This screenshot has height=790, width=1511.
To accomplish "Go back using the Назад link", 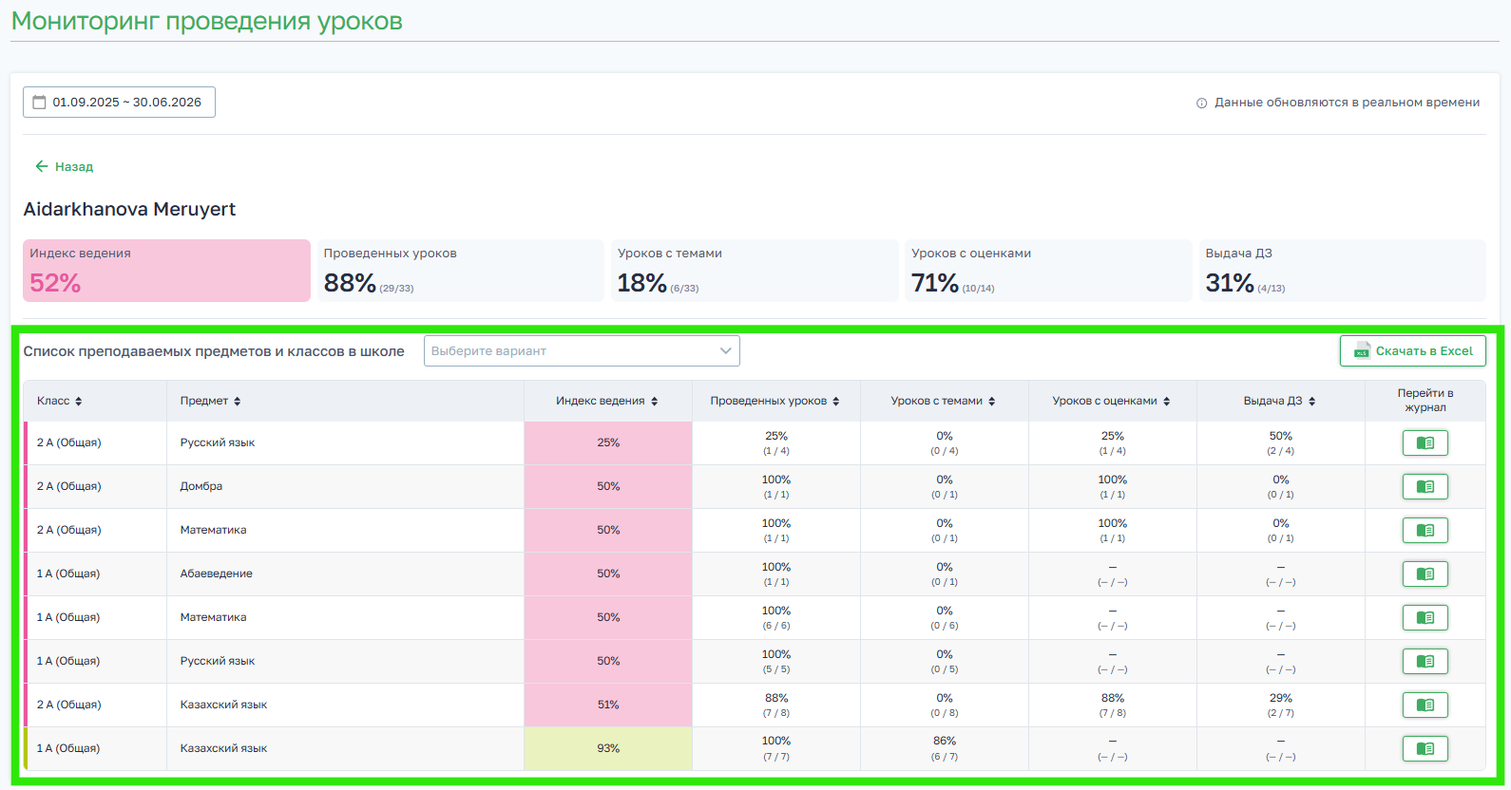I will click(x=65, y=167).
